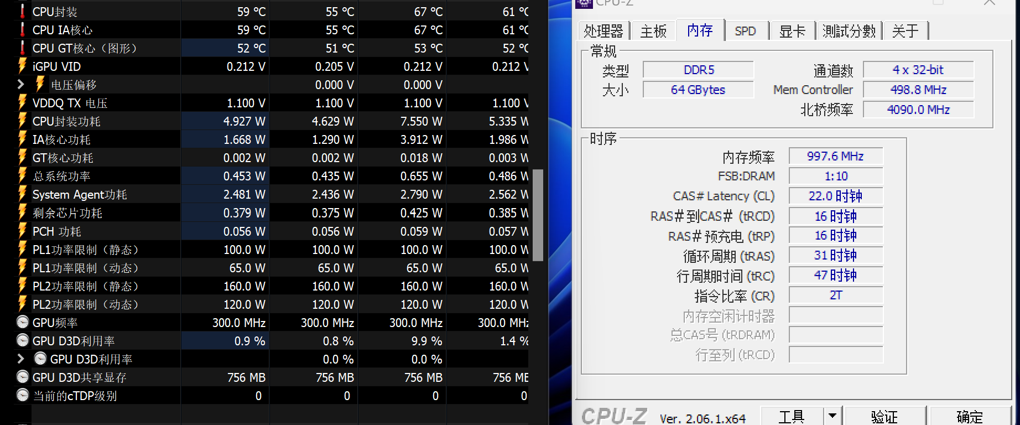Go to the 显卡 tab
The height and width of the screenshot is (425, 1020).
(x=792, y=31)
